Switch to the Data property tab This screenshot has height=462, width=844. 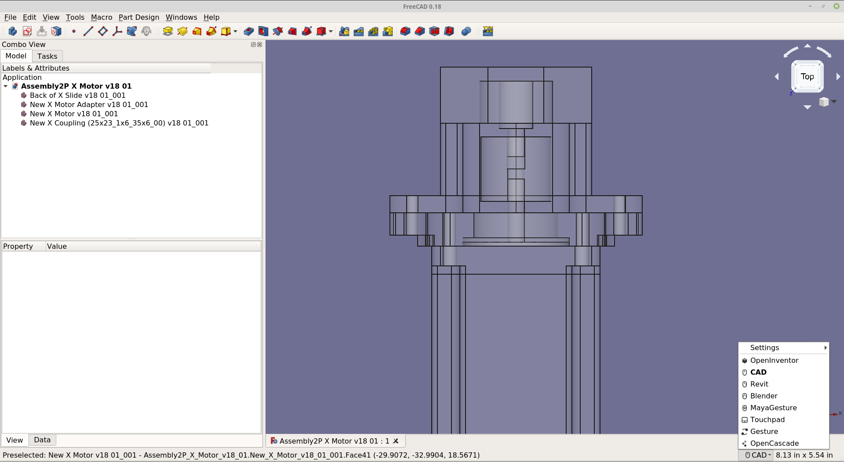(42, 440)
